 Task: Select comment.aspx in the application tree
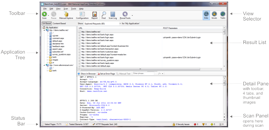click(57, 38)
